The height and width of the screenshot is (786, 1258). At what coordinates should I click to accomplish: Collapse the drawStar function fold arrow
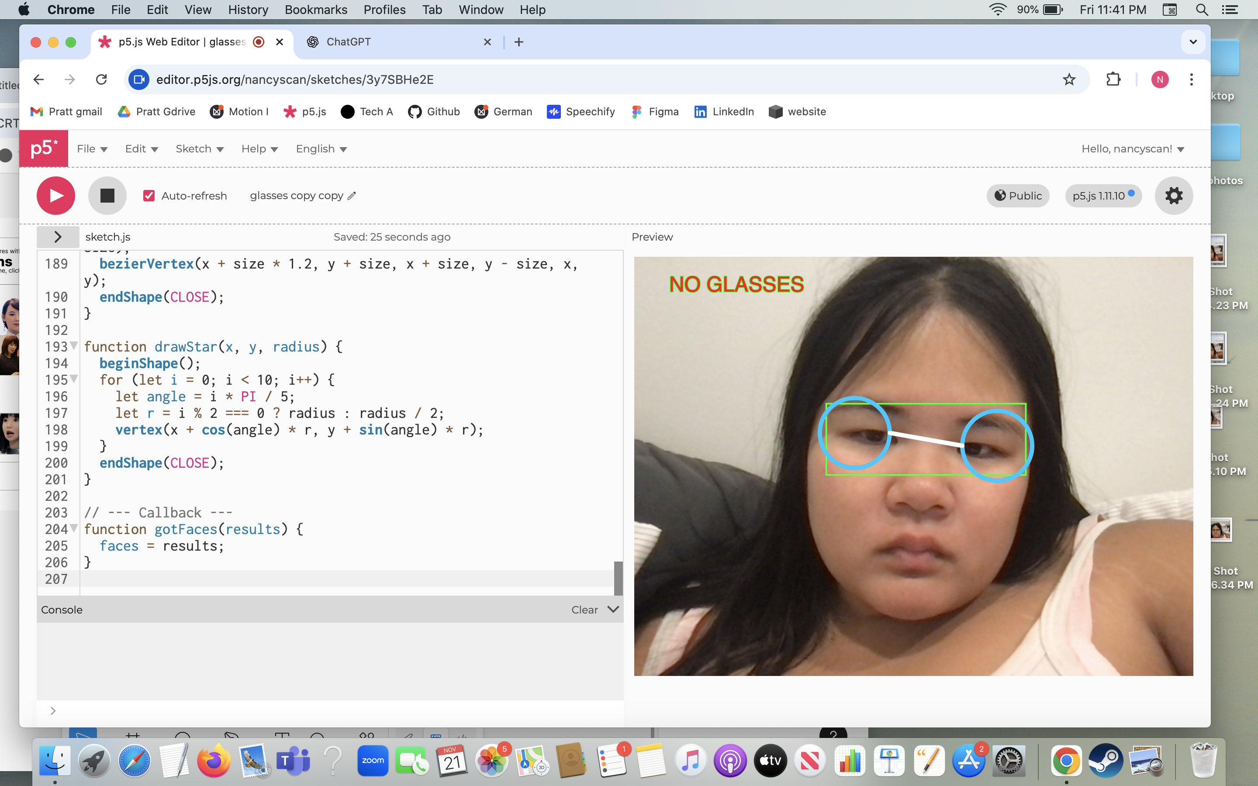[74, 346]
